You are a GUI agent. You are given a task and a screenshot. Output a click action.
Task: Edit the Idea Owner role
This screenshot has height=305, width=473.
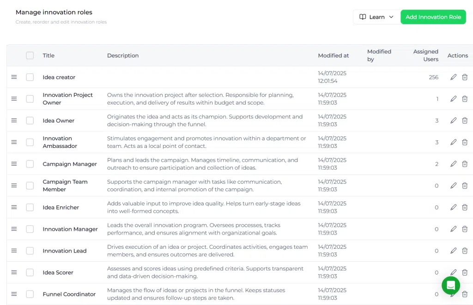coord(454,120)
